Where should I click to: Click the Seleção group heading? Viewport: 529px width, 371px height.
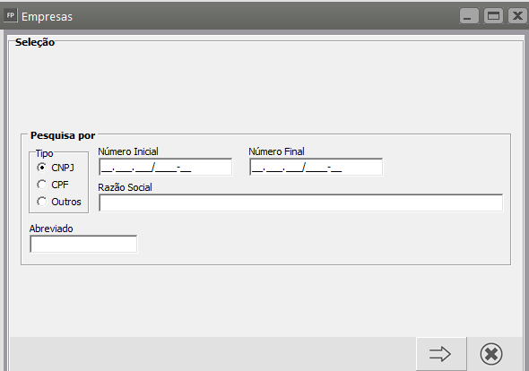(x=35, y=42)
